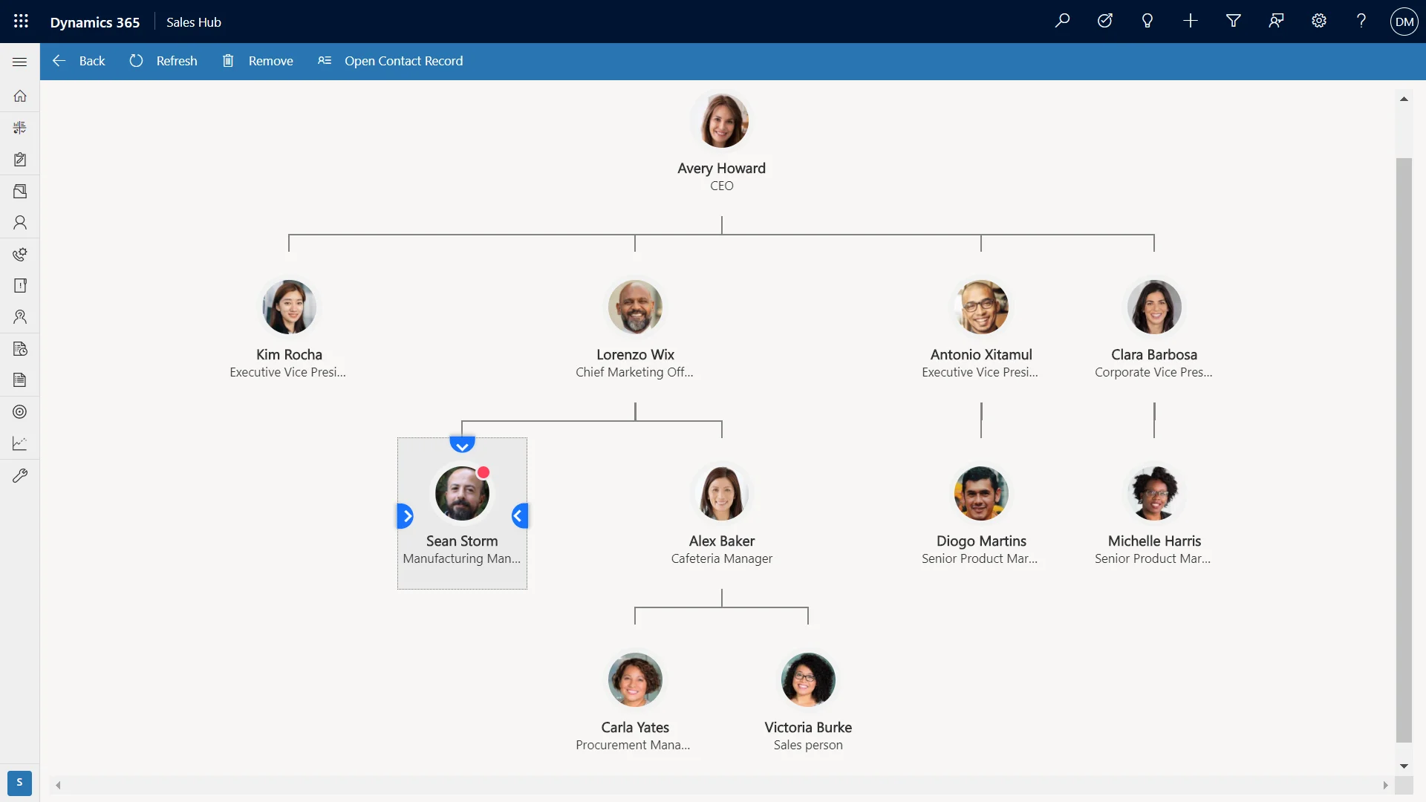The width and height of the screenshot is (1426, 802).
Task: Open the task flow checkmark icon
Action: tap(1105, 21)
